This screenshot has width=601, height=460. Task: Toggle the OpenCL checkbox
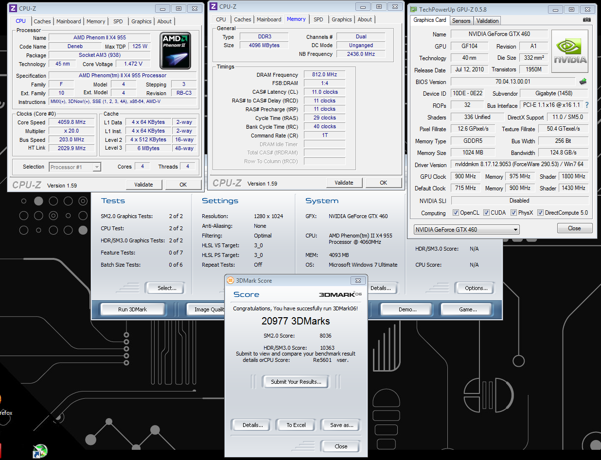coord(456,213)
